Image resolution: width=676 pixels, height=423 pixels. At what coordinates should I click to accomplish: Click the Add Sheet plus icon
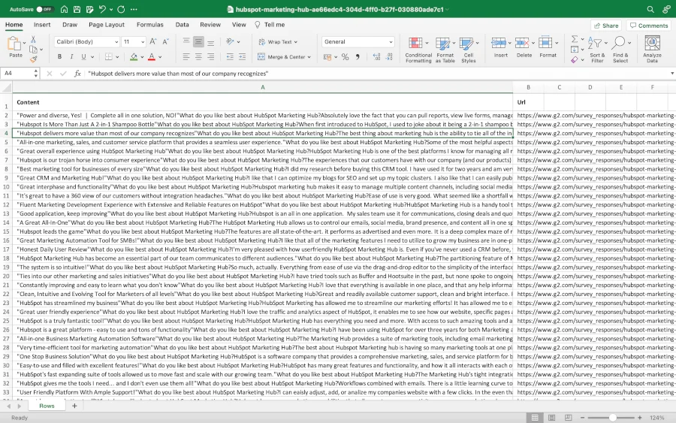(74, 406)
